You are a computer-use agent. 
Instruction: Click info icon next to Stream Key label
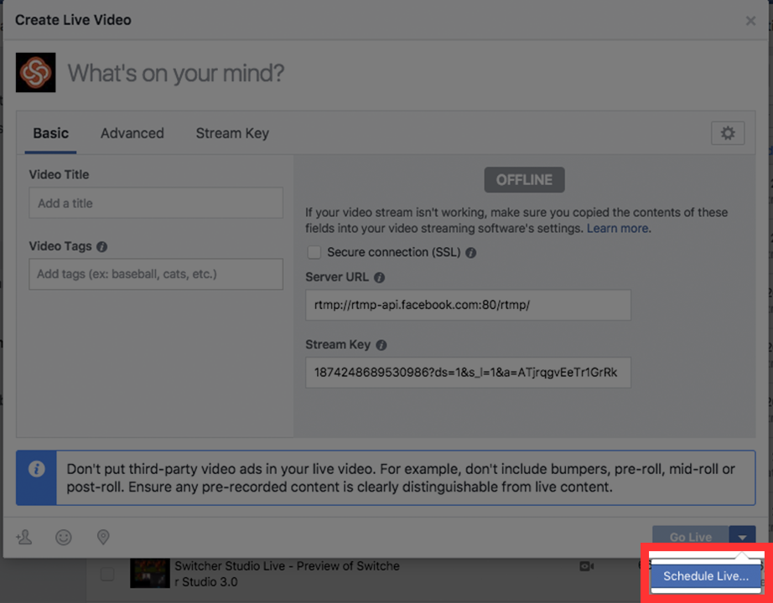(381, 345)
